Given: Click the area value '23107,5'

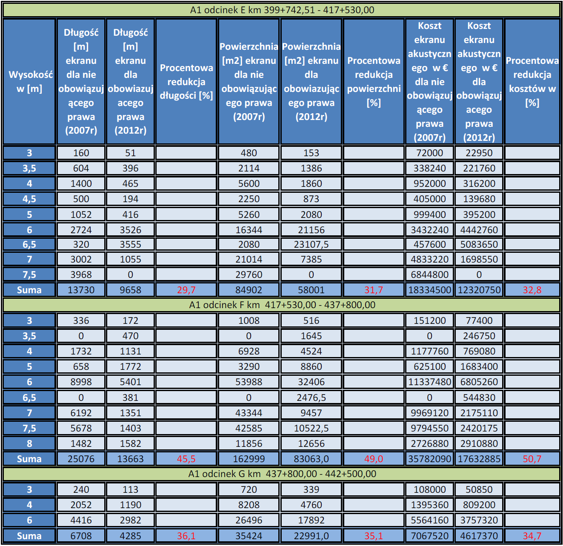Looking at the screenshot, I should point(311,244).
